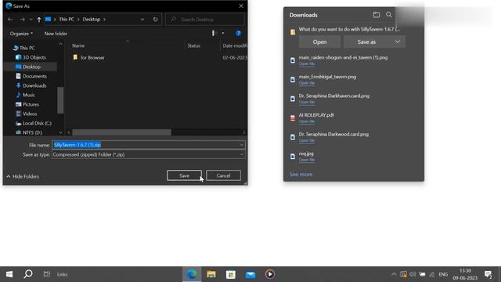Open Windows Start menu
The image size is (501, 282).
pyautogui.click(x=9, y=274)
